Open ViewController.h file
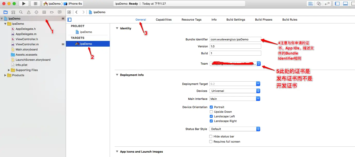 tap(27, 39)
